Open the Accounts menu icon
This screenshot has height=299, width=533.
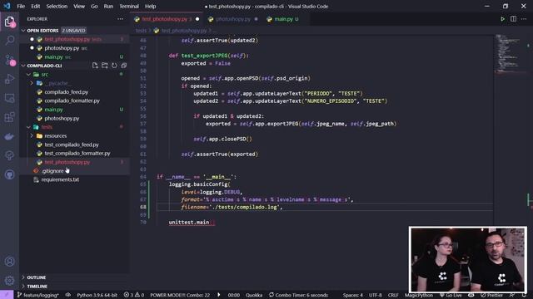pyautogui.click(x=9, y=262)
